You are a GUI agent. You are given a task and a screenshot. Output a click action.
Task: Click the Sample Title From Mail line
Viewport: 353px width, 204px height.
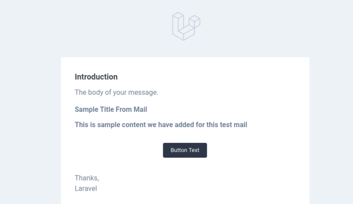pyautogui.click(x=111, y=110)
